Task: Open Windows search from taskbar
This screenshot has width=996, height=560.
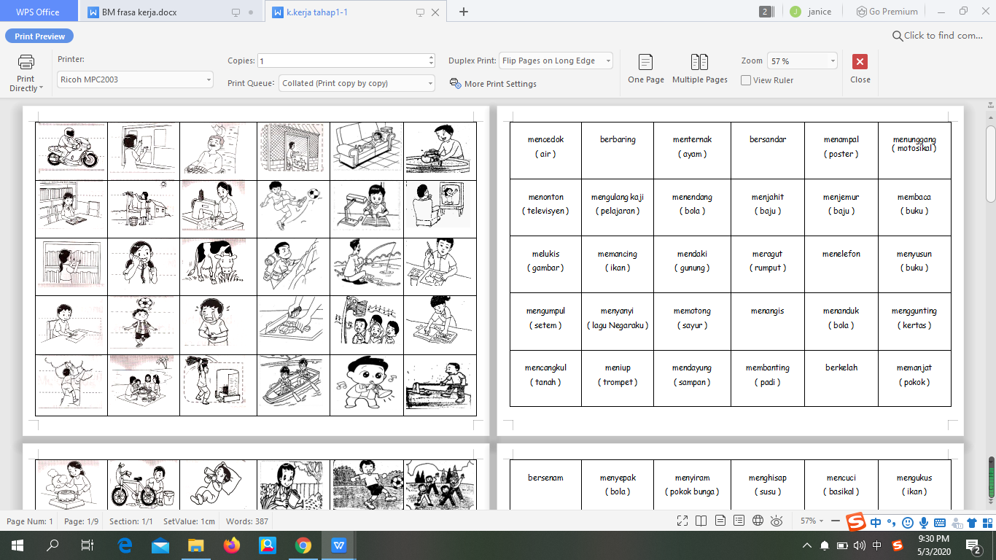Action: 52,545
